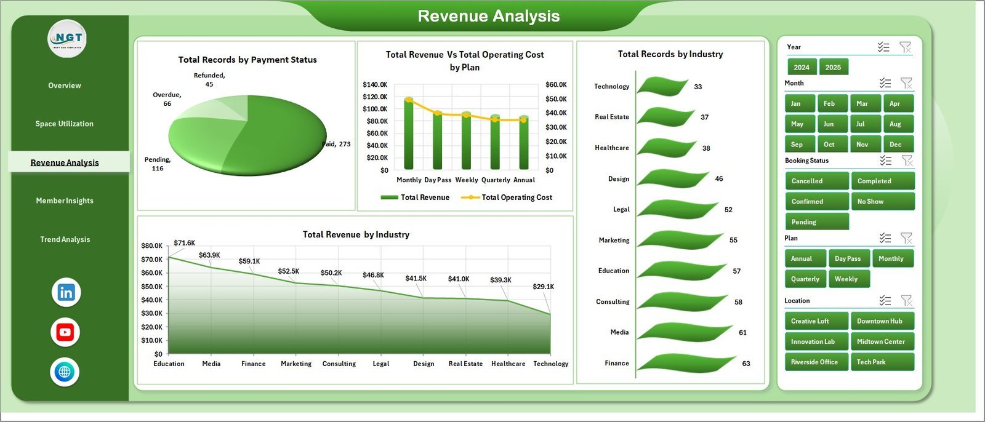Viewport: 985px width, 422px height.
Task: Switch to Member Insights page
Action: click(65, 201)
